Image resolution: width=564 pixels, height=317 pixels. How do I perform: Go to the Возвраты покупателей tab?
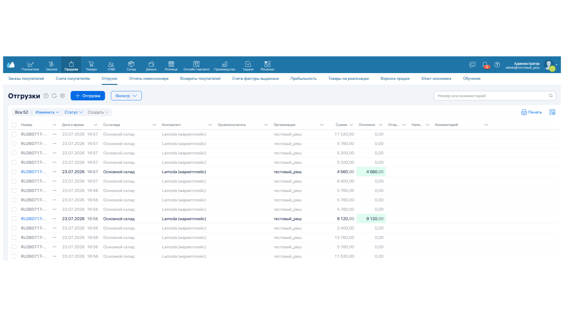coord(200,78)
